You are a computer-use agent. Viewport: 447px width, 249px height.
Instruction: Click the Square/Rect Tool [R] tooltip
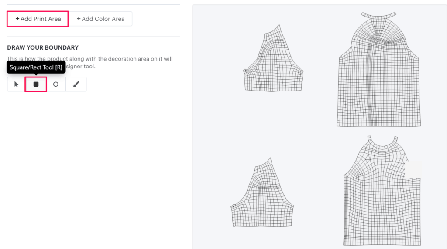pos(36,67)
